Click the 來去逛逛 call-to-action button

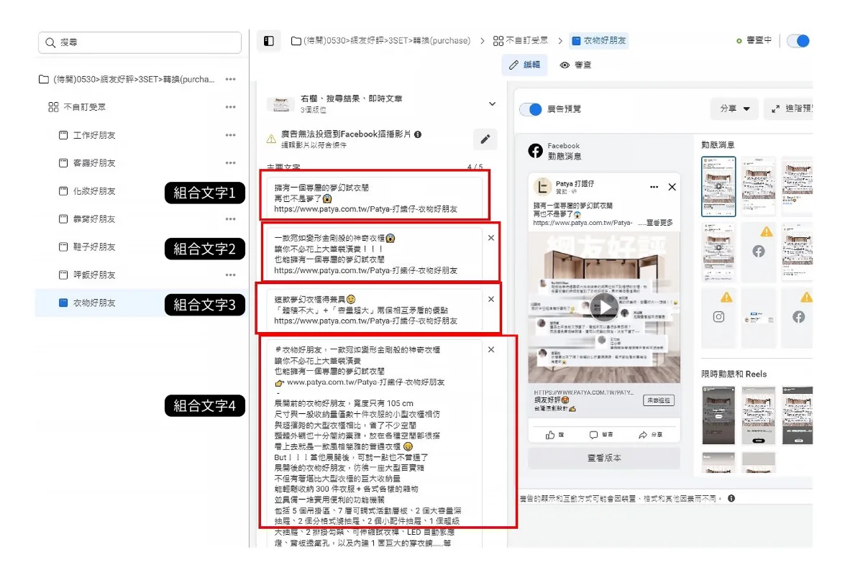coord(658,400)
